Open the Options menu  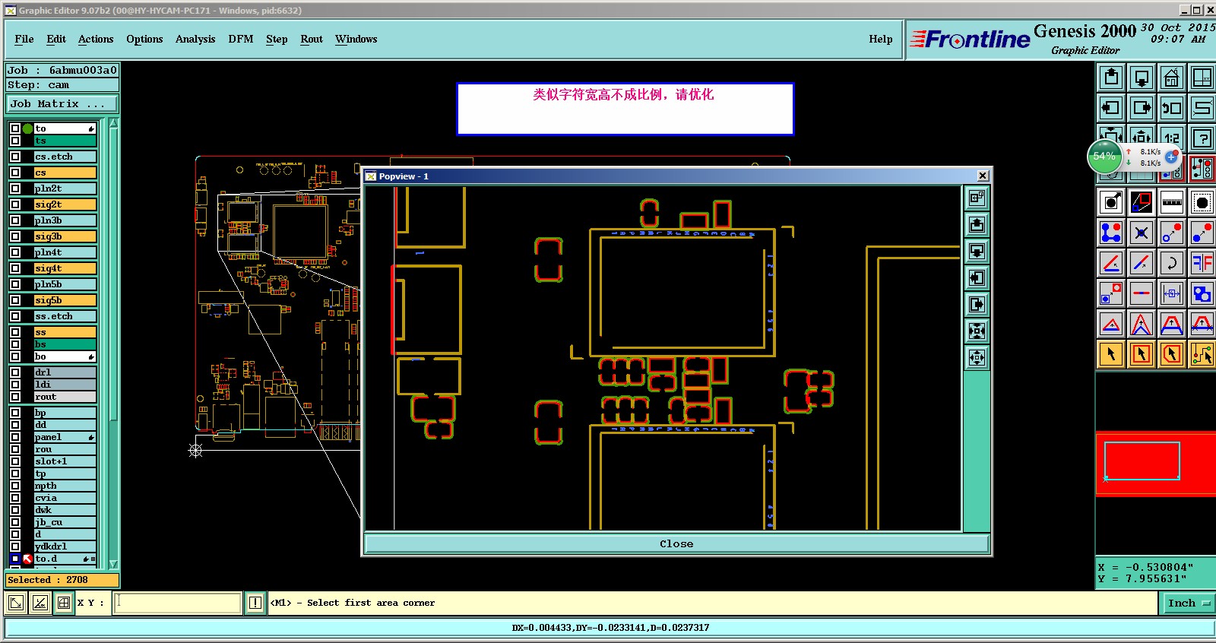pyautogui.click(x=144, y=40)
